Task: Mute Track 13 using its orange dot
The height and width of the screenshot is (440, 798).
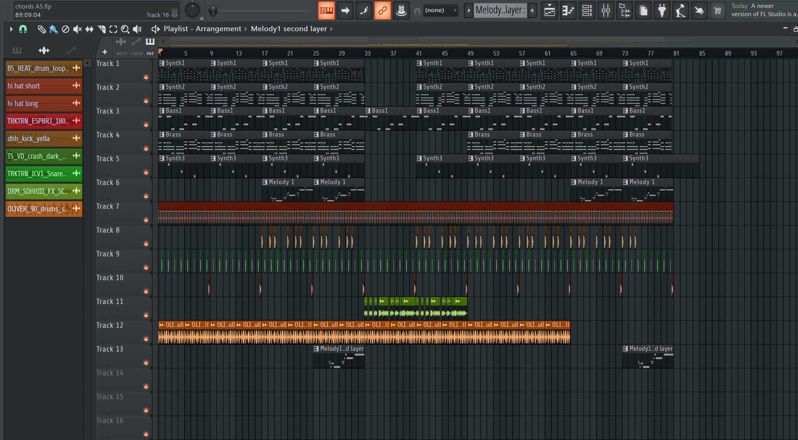Action: coord(146,363)
